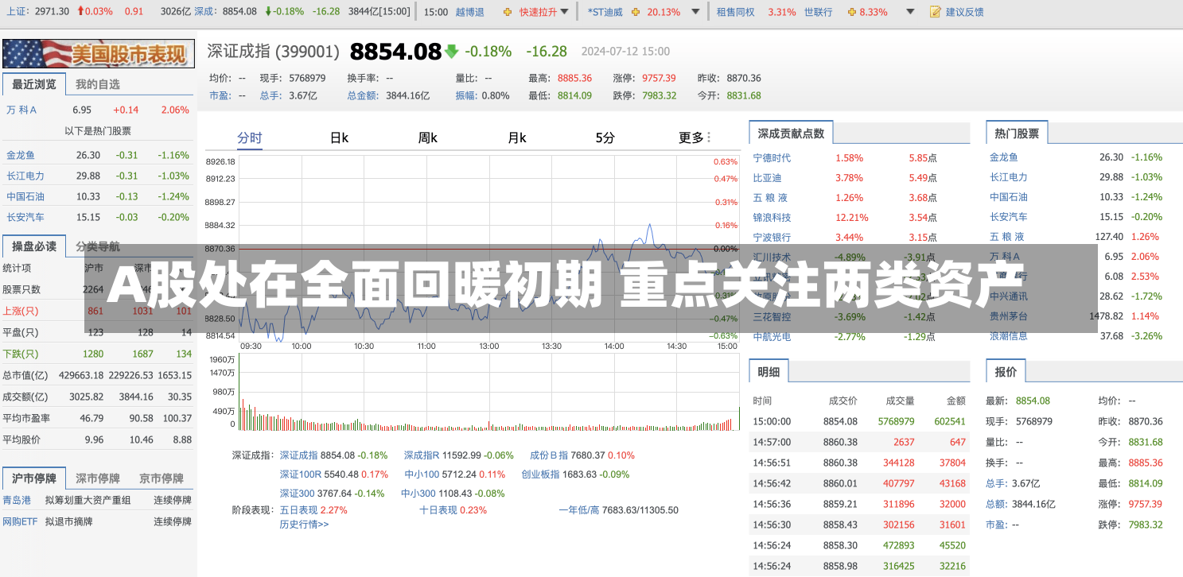Click the green down arrow beside 深成 ticker

268,12
